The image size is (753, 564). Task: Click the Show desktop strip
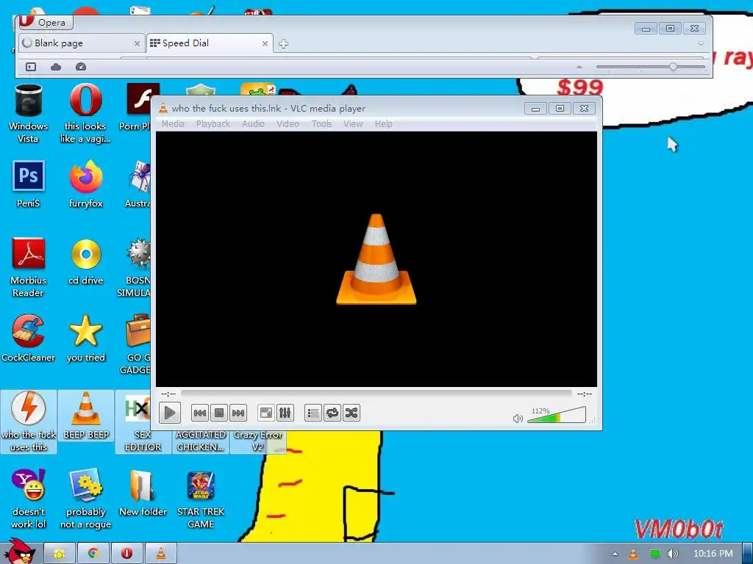(748, 554)
